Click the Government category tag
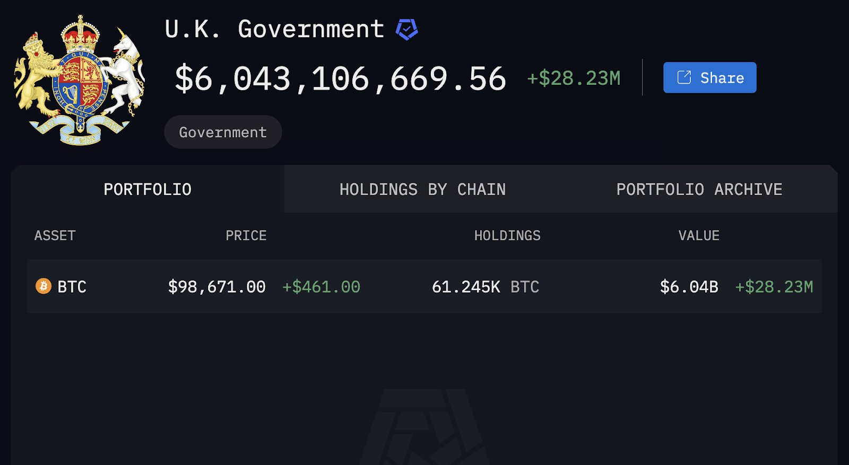 coord(223,132)
